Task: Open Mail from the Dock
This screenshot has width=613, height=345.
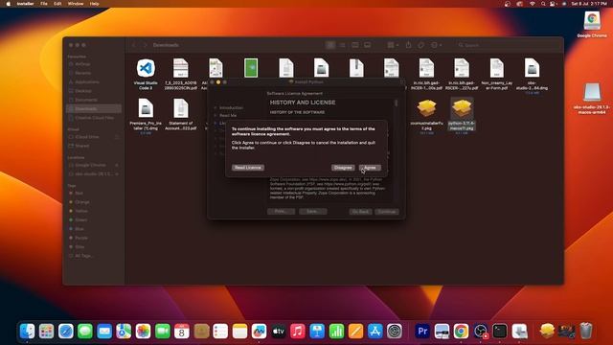Action: pyautogui.click(x=104, y=332)
